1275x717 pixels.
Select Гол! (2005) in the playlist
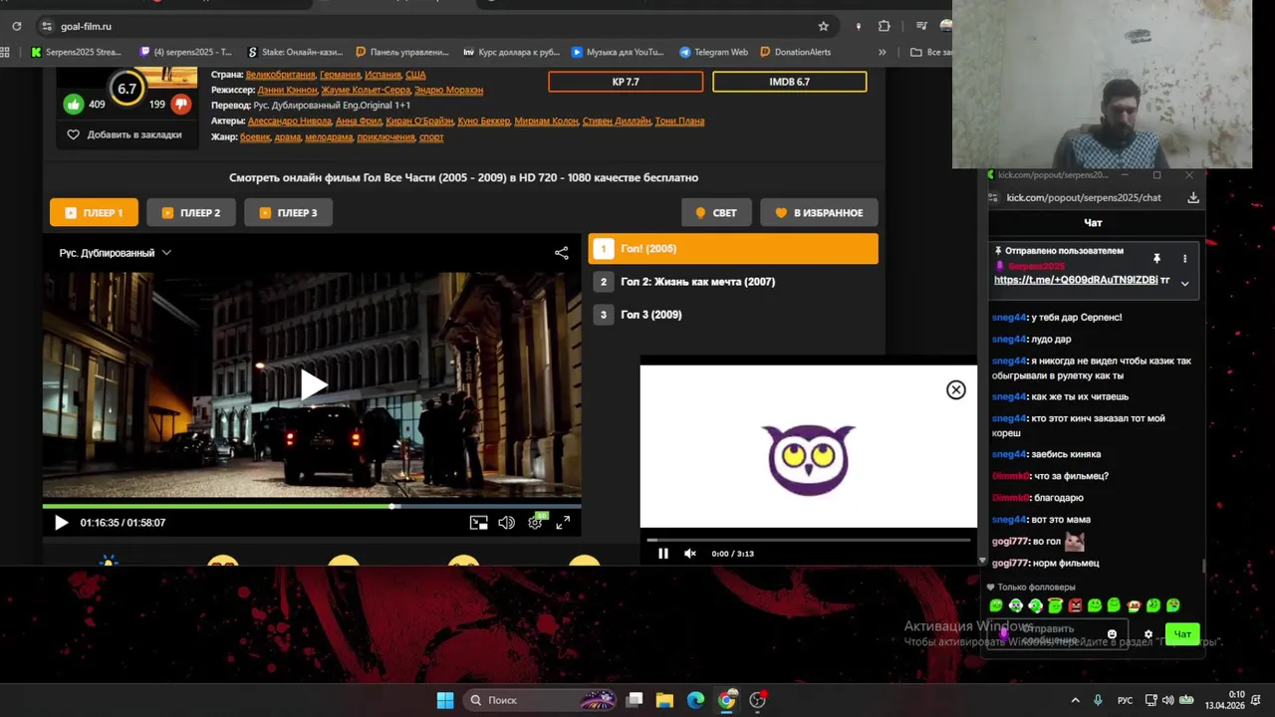pyautogui.click(x=733, y=249)
